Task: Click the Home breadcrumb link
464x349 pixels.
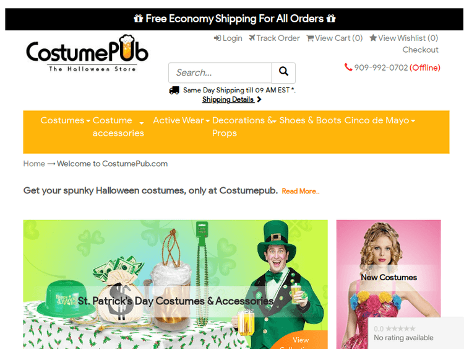Action: point(34,164)
